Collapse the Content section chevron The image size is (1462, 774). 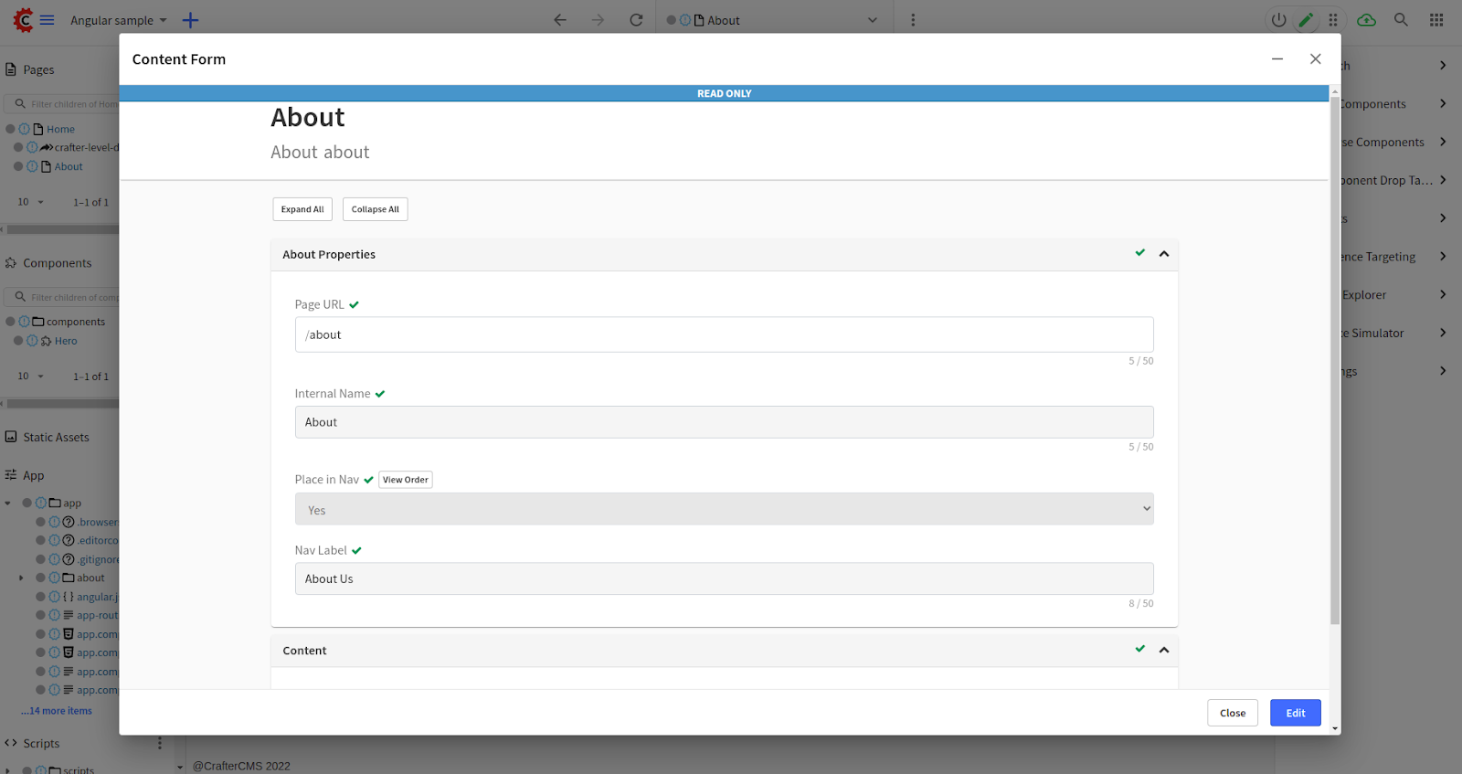point(1164,651)
